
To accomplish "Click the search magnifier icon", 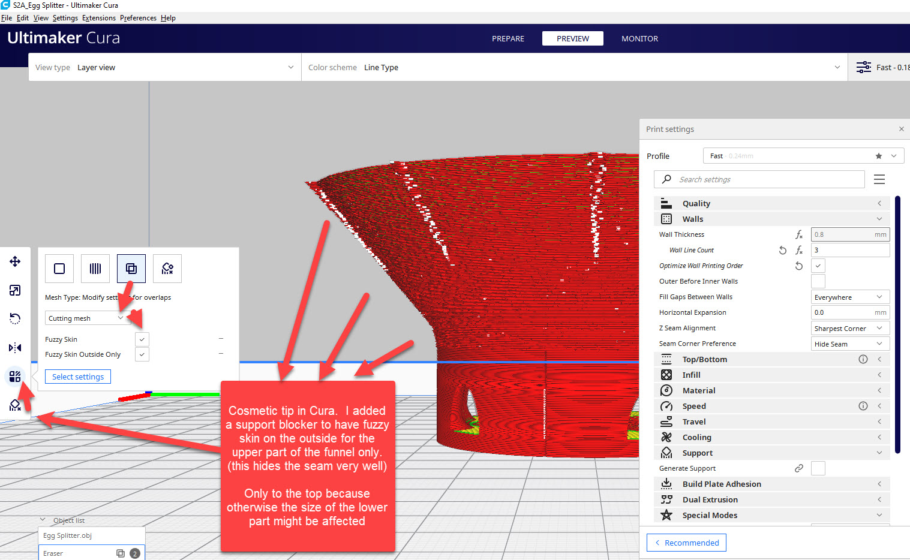I will 666,179.
